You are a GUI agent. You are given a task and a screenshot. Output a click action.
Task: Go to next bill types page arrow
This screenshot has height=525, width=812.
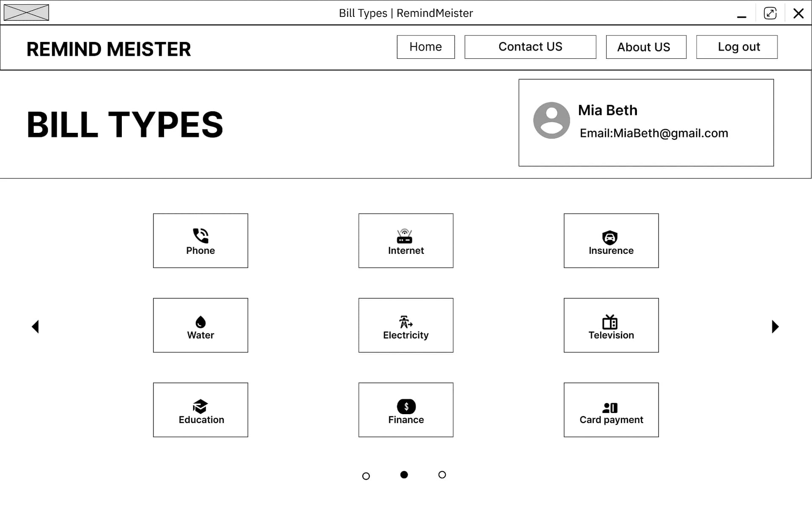775,327
